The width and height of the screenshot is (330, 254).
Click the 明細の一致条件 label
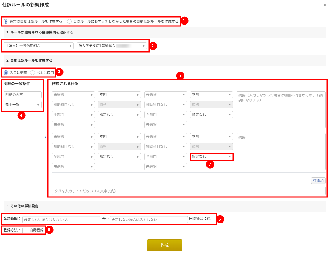coord(17,84)
